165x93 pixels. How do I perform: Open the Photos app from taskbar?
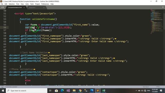[x=92, y=91]
